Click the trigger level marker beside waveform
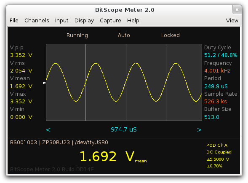Screen dimensions: 248x183 coord(44,83)
